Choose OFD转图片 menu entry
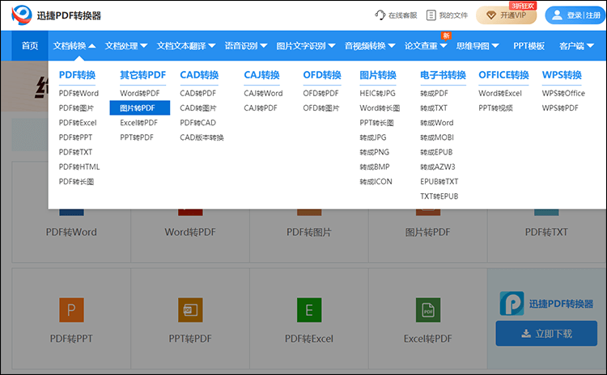The width and height of the screenshot is (607, 375). point(321,107)
